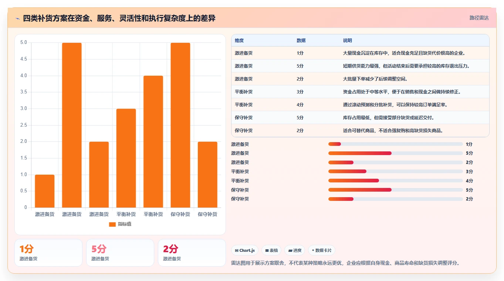Click the 进度 tag
The image size is (504, 281).
coord(295,250)
